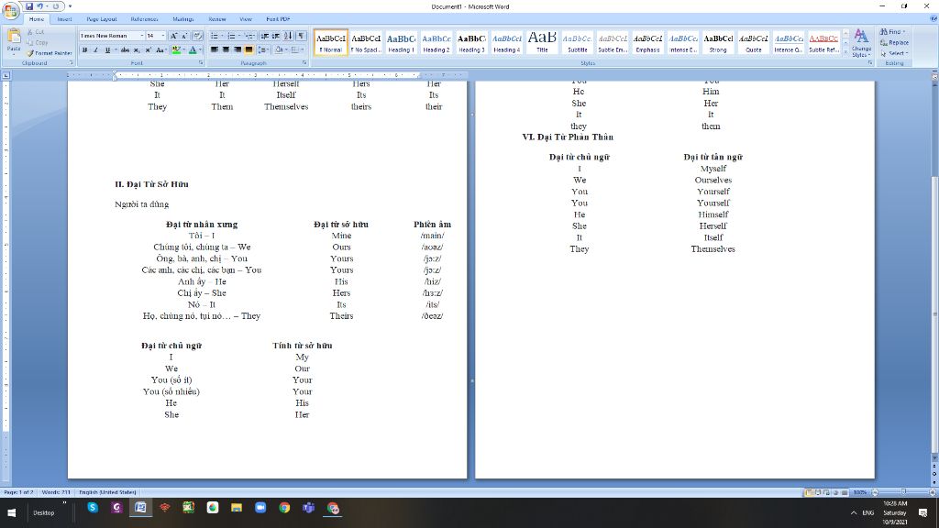This screenshot has height=528, width=939.
Task: Cut the selection
Action: [x=36, y=32]
